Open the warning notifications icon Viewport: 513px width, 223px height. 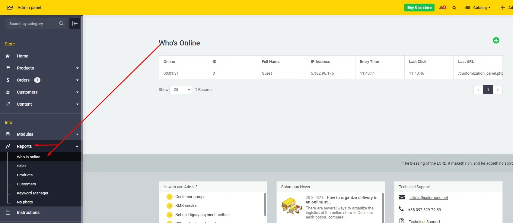pos(443,8)
